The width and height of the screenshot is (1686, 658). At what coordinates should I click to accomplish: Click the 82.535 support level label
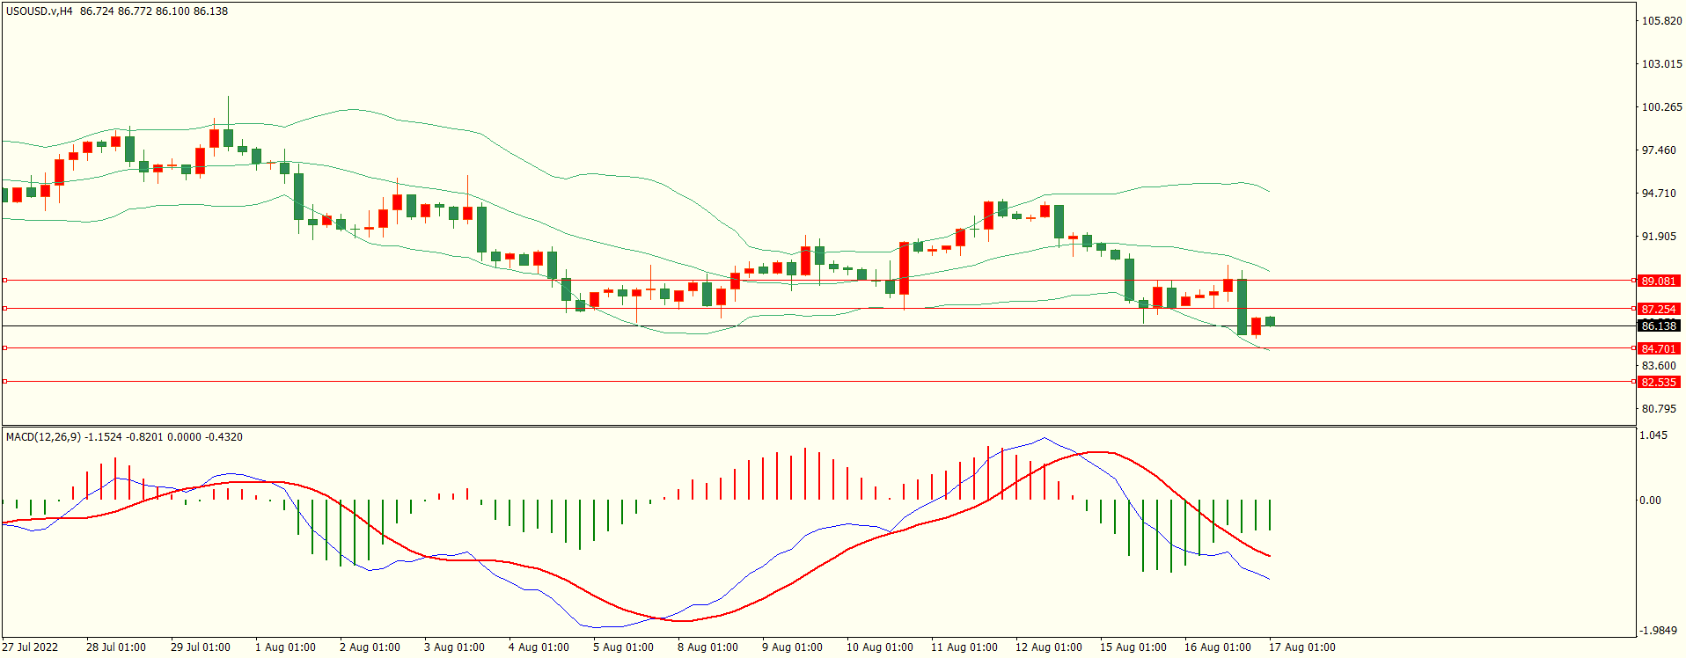tap(1658, 382)
